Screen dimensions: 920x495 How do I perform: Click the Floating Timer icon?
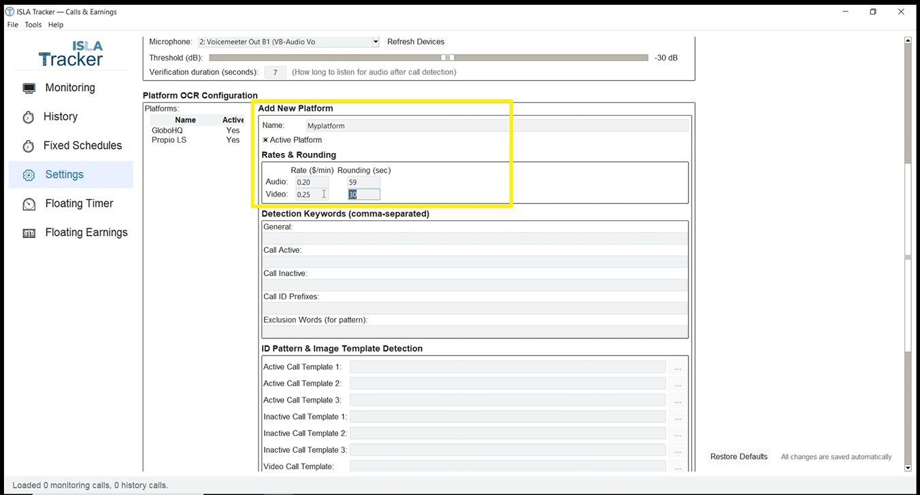click(29, 204)
